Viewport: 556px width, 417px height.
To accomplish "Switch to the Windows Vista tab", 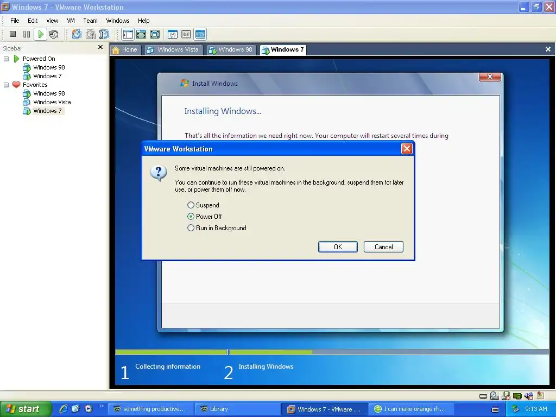I will tap(174, 49).
